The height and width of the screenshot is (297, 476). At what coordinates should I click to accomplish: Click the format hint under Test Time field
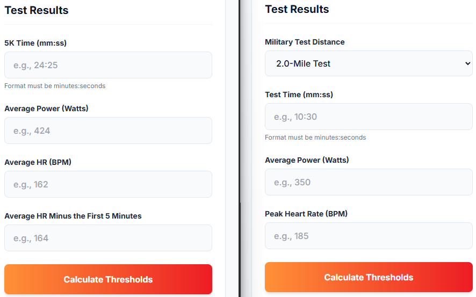[x=315, y=137]
